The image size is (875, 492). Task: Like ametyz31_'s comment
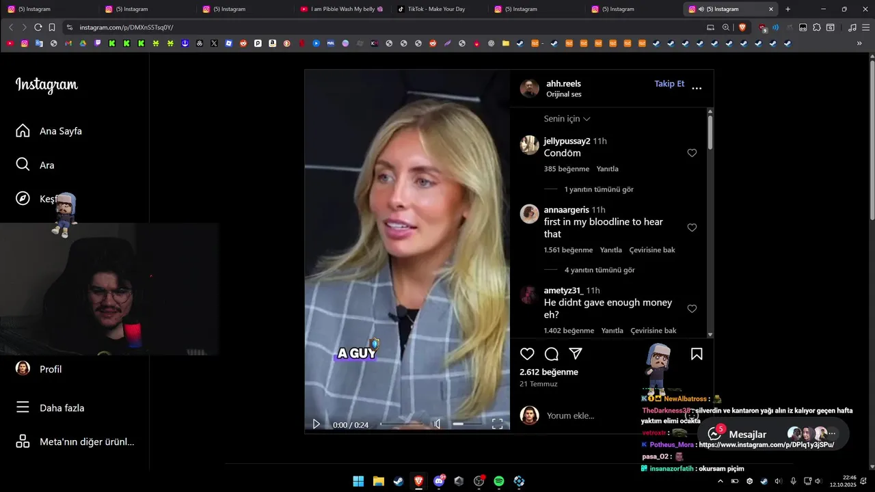692,309
